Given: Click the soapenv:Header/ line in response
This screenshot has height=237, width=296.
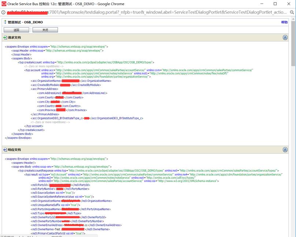Looking at the screenshot, I should click(x=23, y=163).
